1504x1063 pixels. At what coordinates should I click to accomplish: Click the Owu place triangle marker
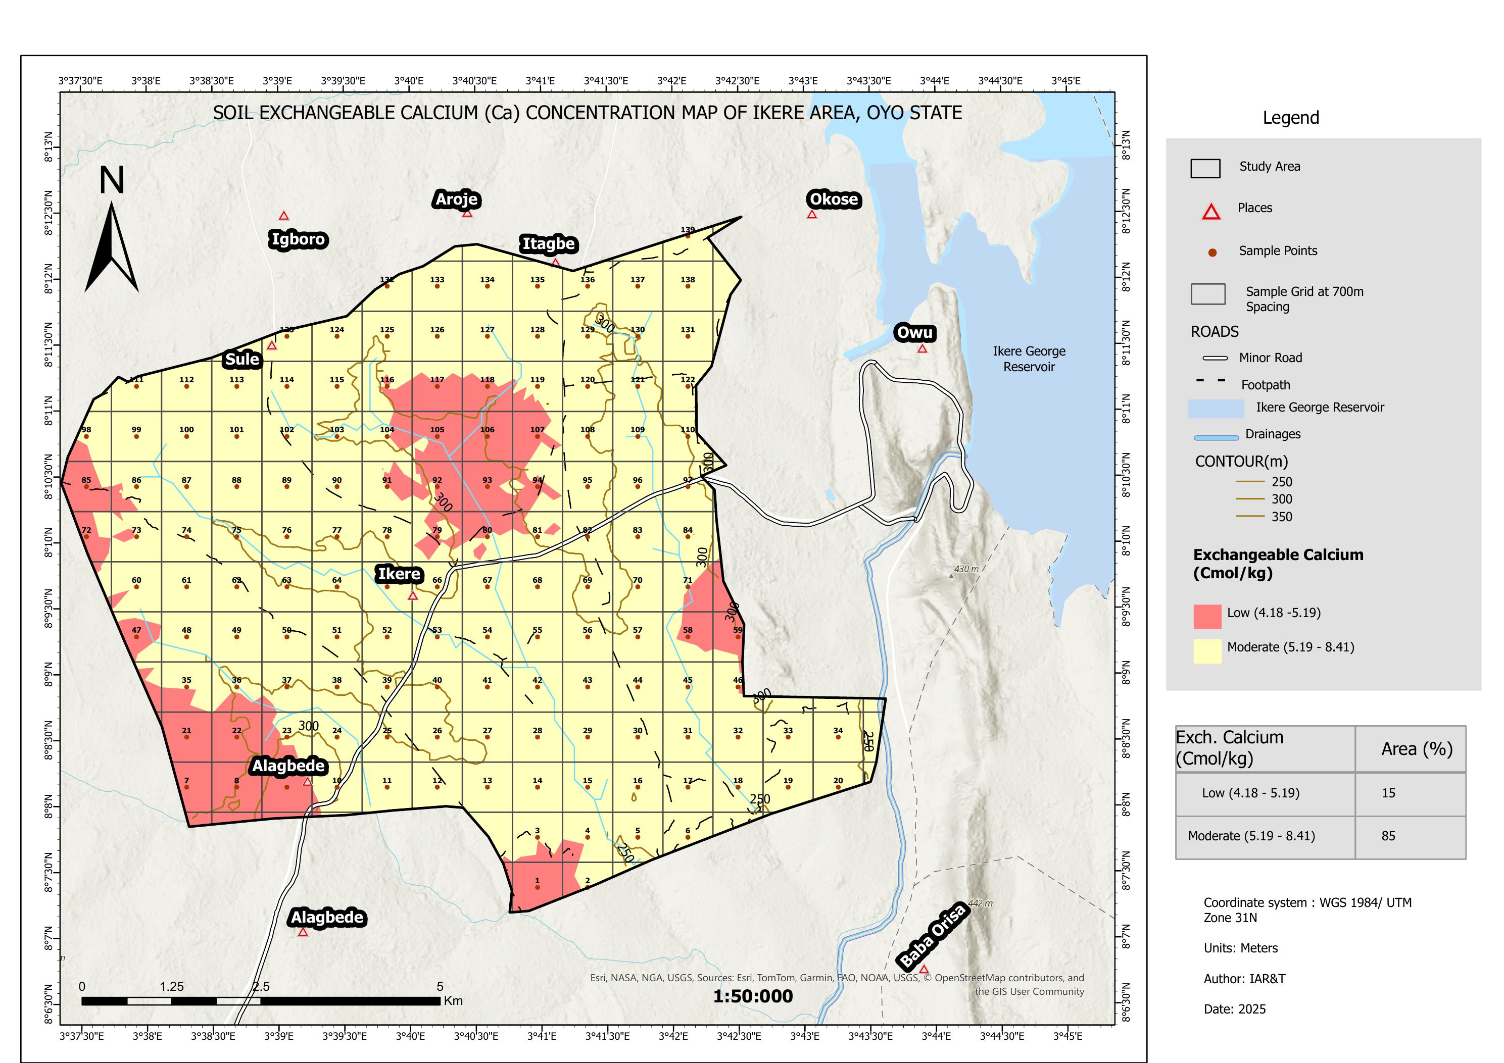pos(921,348)
